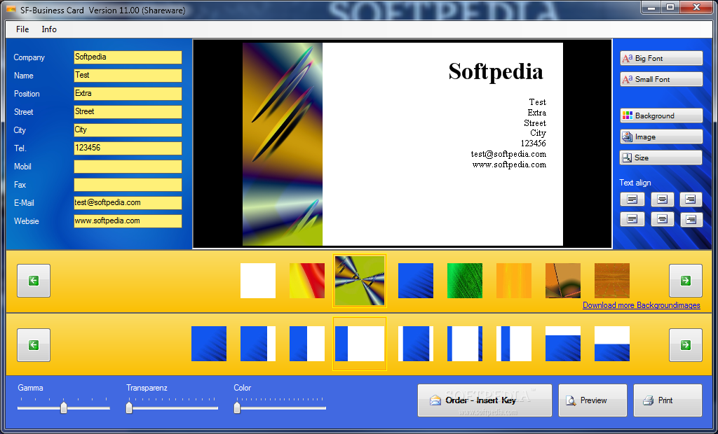Align body text left (bottom row)

(632, 220)
